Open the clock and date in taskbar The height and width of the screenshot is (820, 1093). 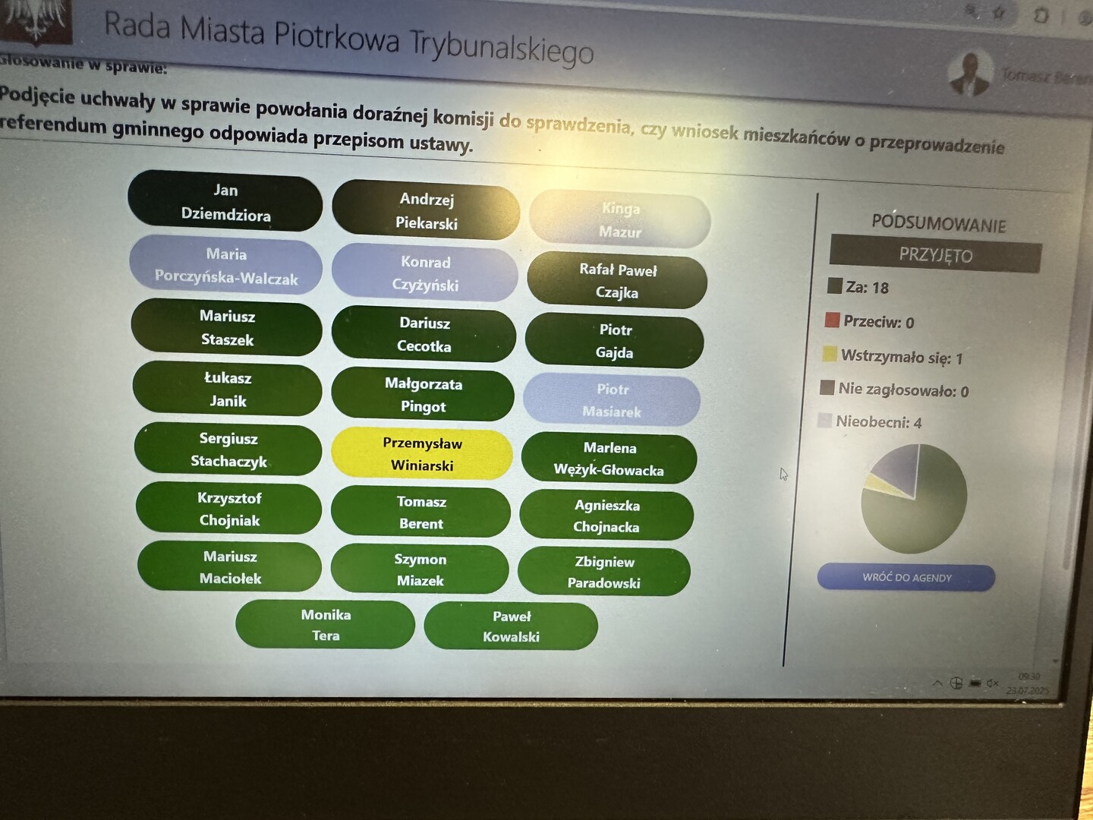[x=1028, y=683]
